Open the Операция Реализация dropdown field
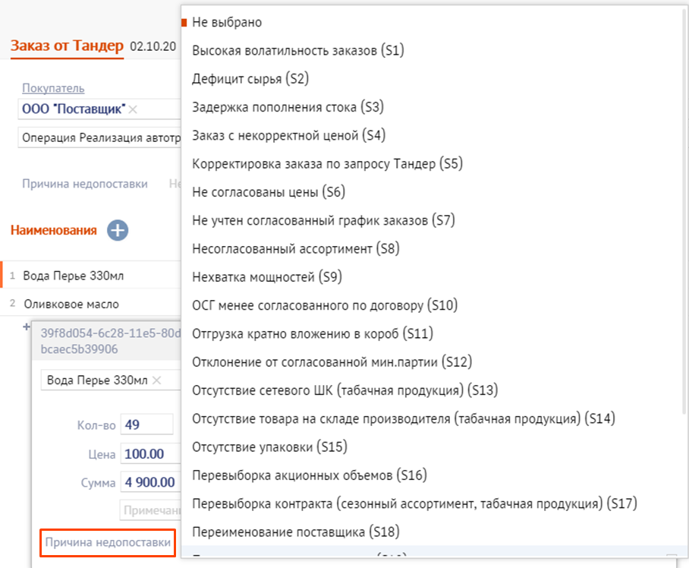Viewport: 689px width, 568px height. tap(100, 137)
